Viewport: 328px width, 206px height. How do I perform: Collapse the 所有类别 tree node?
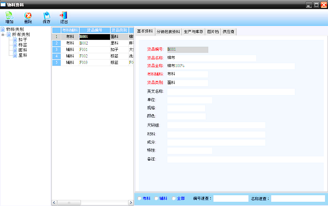point(3,35)
